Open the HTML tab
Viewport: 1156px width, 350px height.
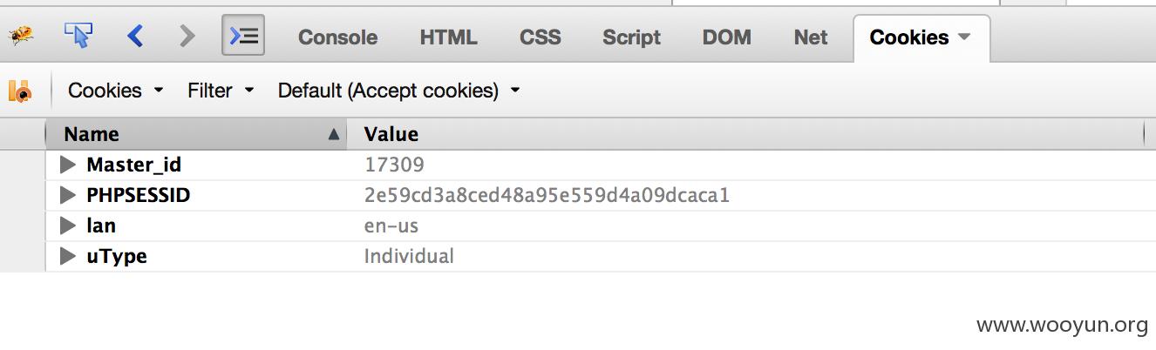[x=448, y=37]
